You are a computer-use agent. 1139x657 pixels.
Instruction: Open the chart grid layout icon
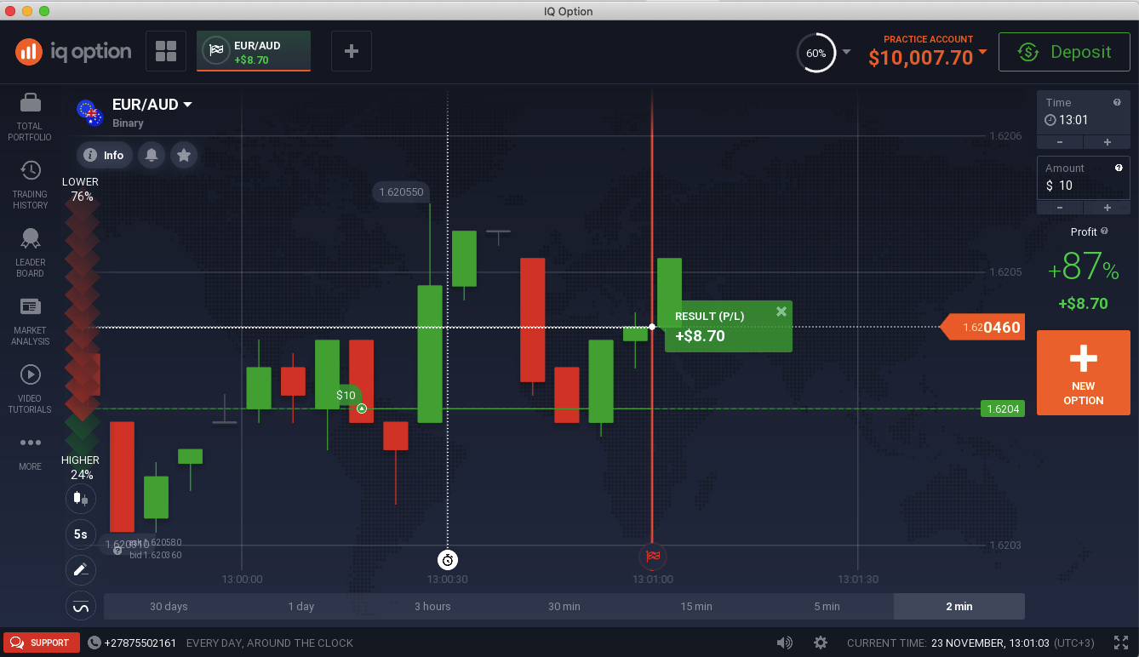point(166,51)
